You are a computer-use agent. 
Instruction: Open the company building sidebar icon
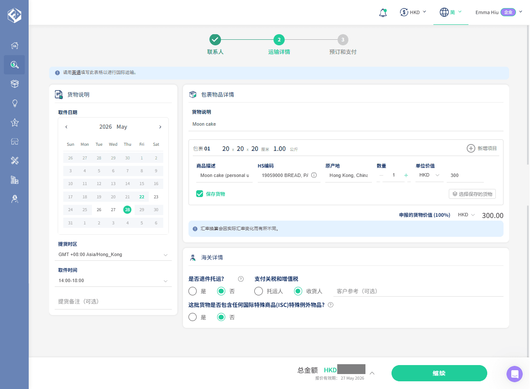15,180
